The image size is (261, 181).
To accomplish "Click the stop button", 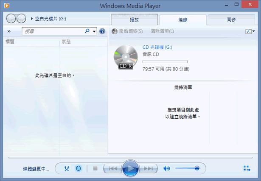I will click(x=95, y=169).
